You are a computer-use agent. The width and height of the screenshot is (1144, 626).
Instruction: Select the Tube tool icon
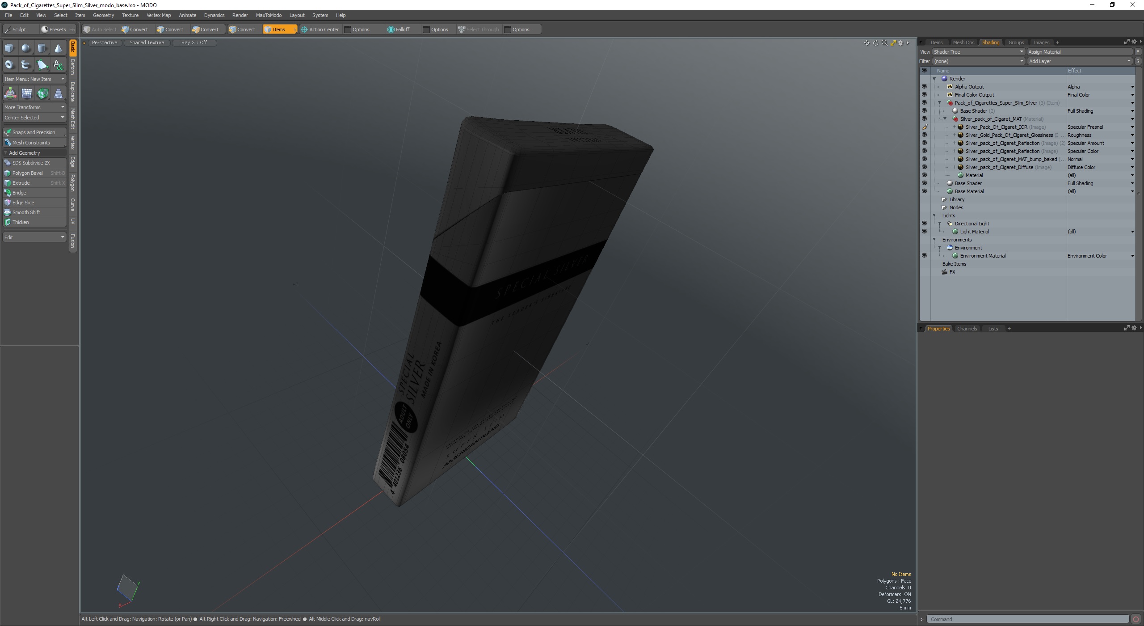coord(26,65)
